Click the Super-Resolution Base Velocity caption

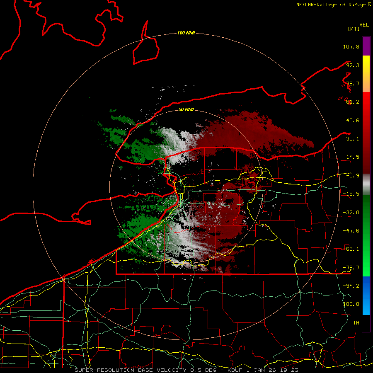(x=186, y=370)
